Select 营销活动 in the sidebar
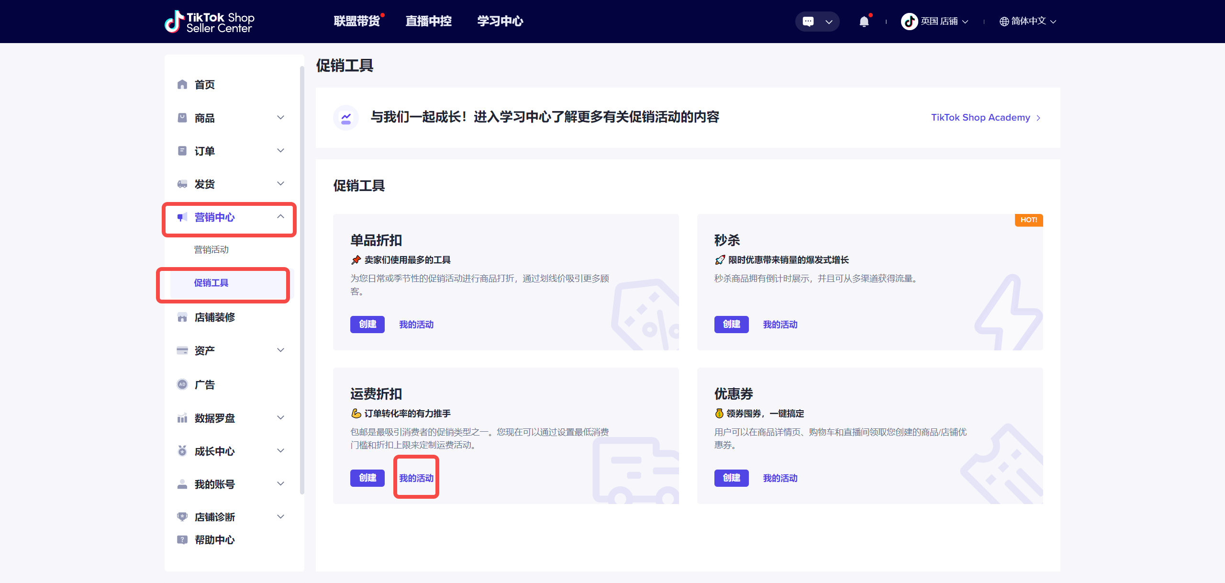The height and width of the screenshot is (583, 1225). coord(211,250)
